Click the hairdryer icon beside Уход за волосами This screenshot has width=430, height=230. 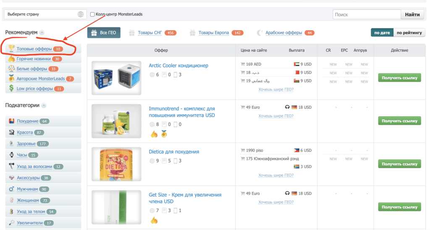(11, 166)
